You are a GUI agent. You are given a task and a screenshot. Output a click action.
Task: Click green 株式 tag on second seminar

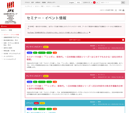click(x=35, y=82)
